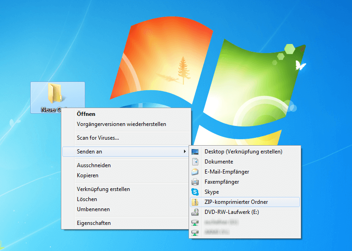This screenshot has height=251, width=352.
Task: Click the Dokumente document icon
Action: [195, 162]
